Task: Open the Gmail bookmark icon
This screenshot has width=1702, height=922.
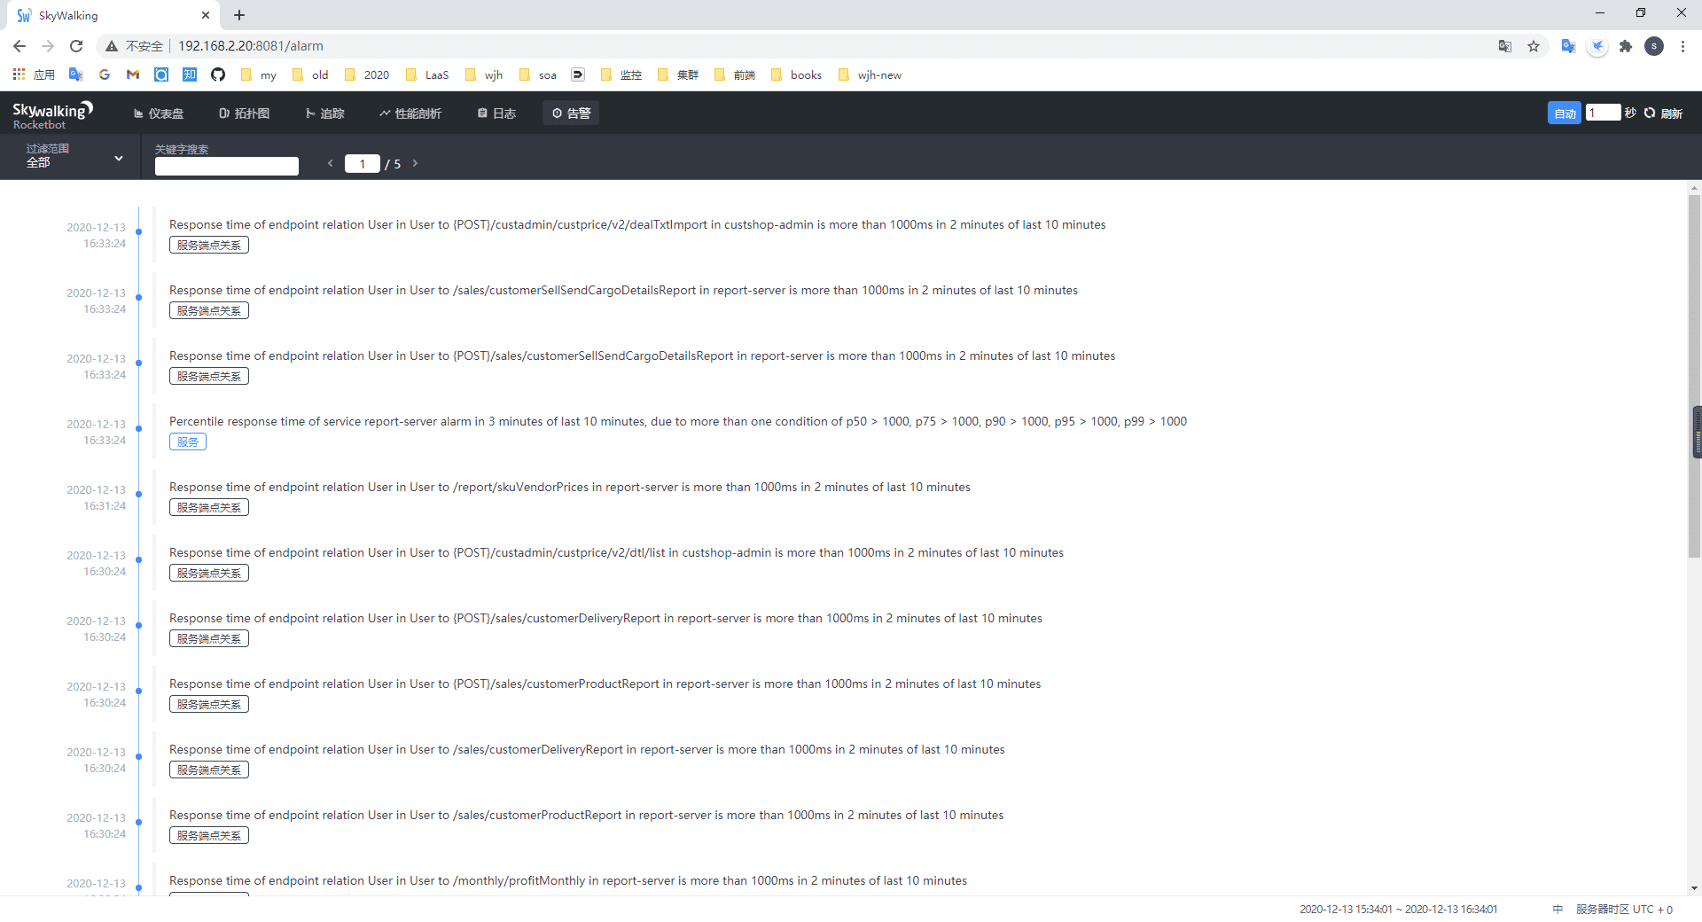Action: pos(133,74)
